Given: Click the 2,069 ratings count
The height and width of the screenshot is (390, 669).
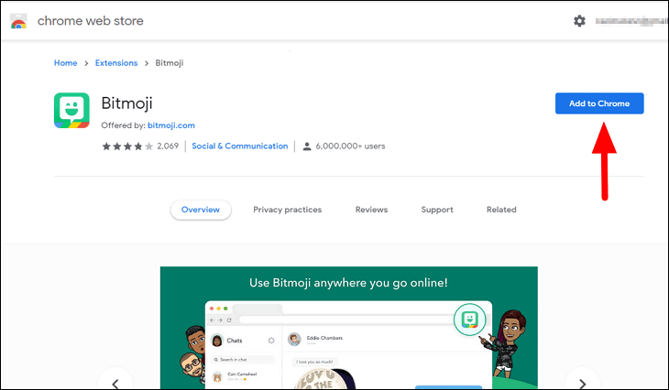Looking at the screenshot, I should point(168,146).
